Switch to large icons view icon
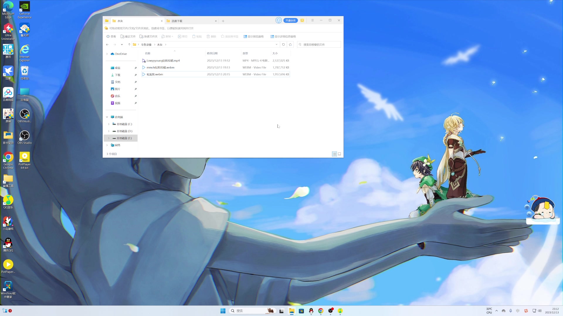Viewport: 563px width, 316px height. click(340, 154)
